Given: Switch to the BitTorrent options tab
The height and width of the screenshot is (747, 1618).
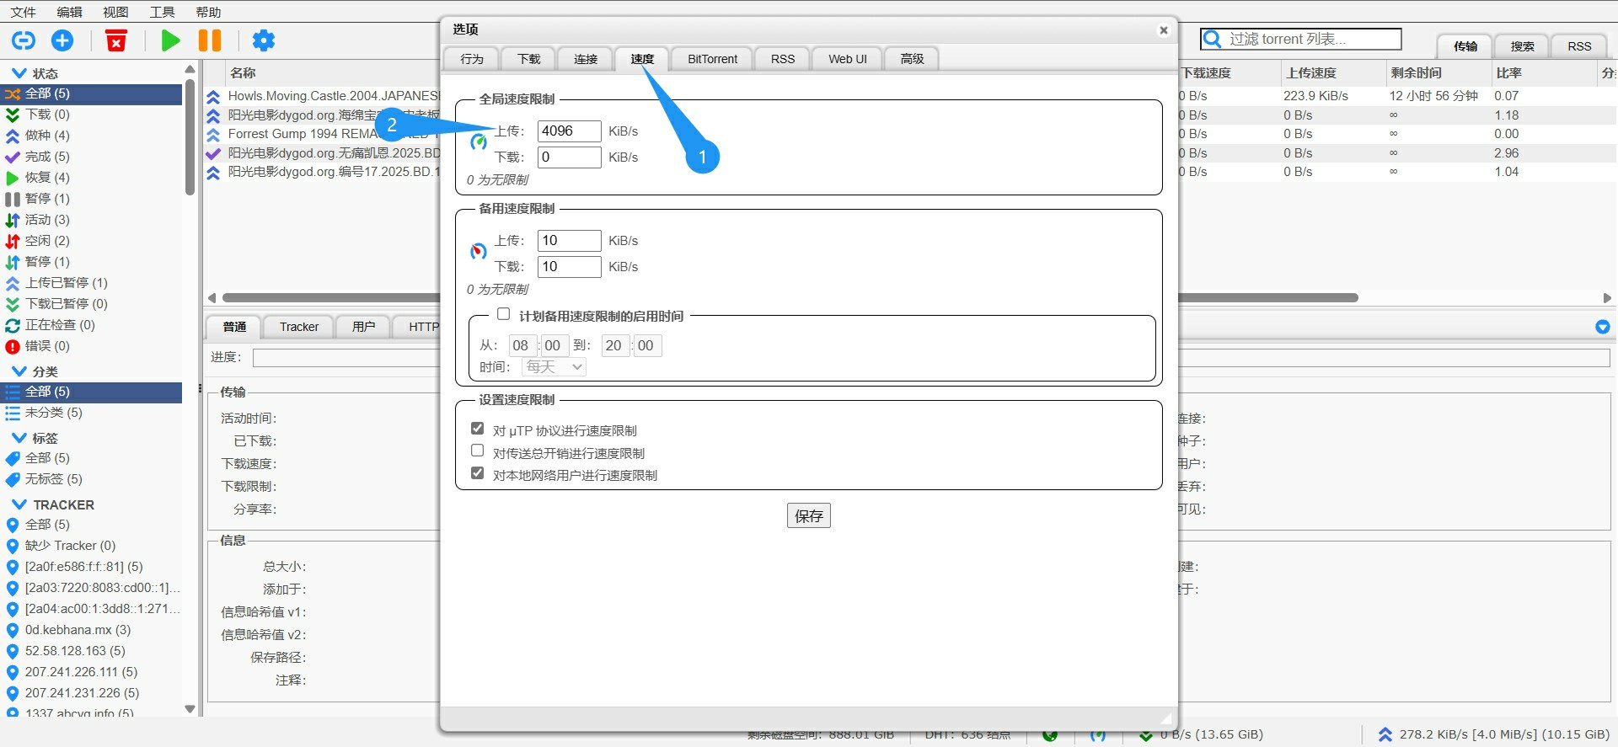Looking at the screenshot, I should (712, 59).
